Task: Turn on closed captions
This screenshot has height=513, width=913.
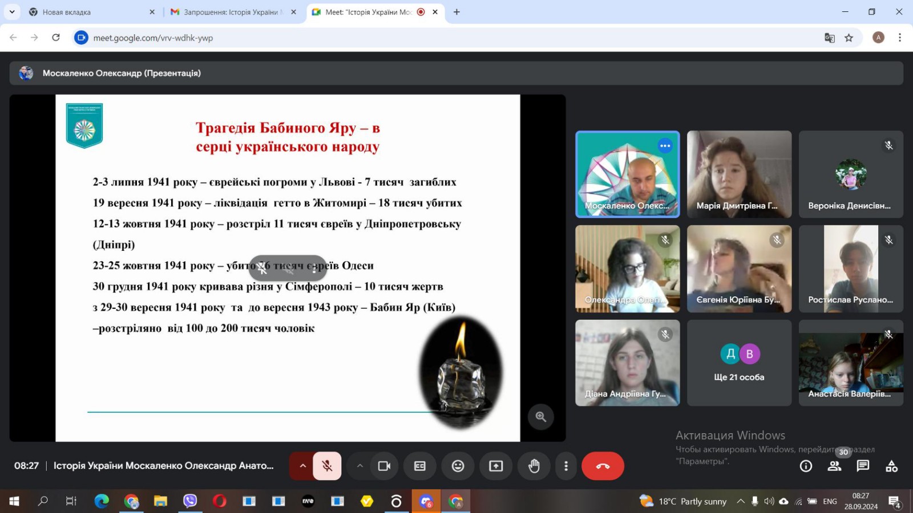Action: click(x=420, y=466)
